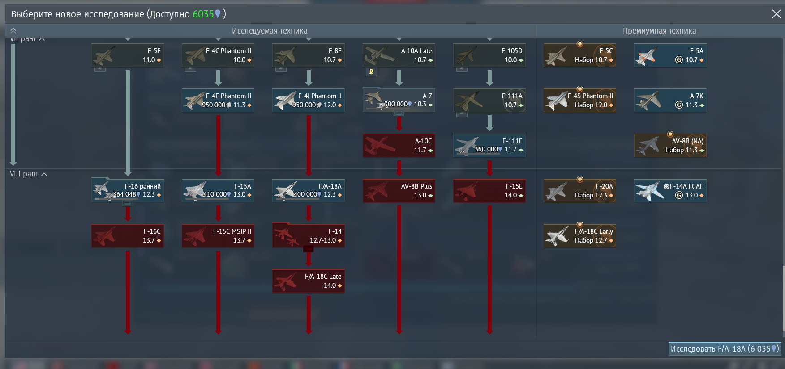
Task: Click the Премиумная техника header
Action: [x=659, y=31]
